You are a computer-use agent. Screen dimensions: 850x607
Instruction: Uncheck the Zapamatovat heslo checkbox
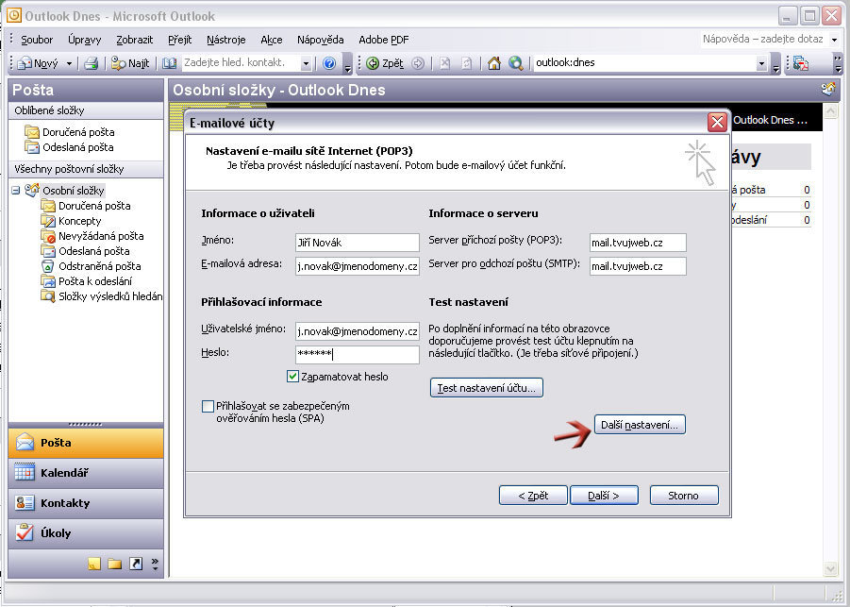[x=292, y=377]
